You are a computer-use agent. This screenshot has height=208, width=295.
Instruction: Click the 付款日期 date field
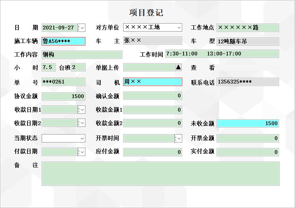60,152
